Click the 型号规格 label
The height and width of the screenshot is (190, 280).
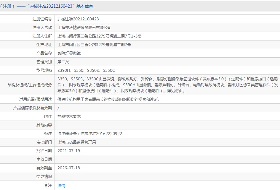[x=44, y=70]
